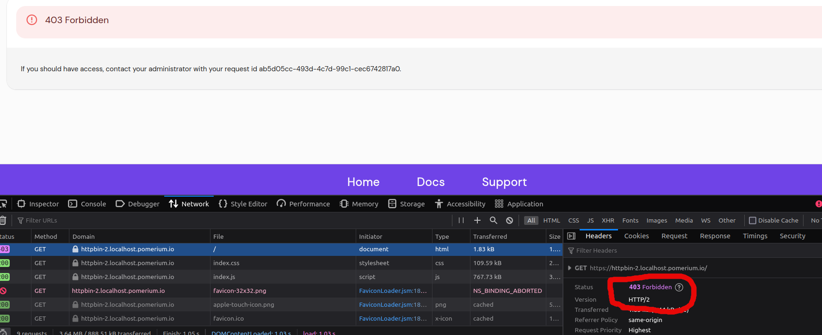Sort by the Initiator column header

[394, 236]
